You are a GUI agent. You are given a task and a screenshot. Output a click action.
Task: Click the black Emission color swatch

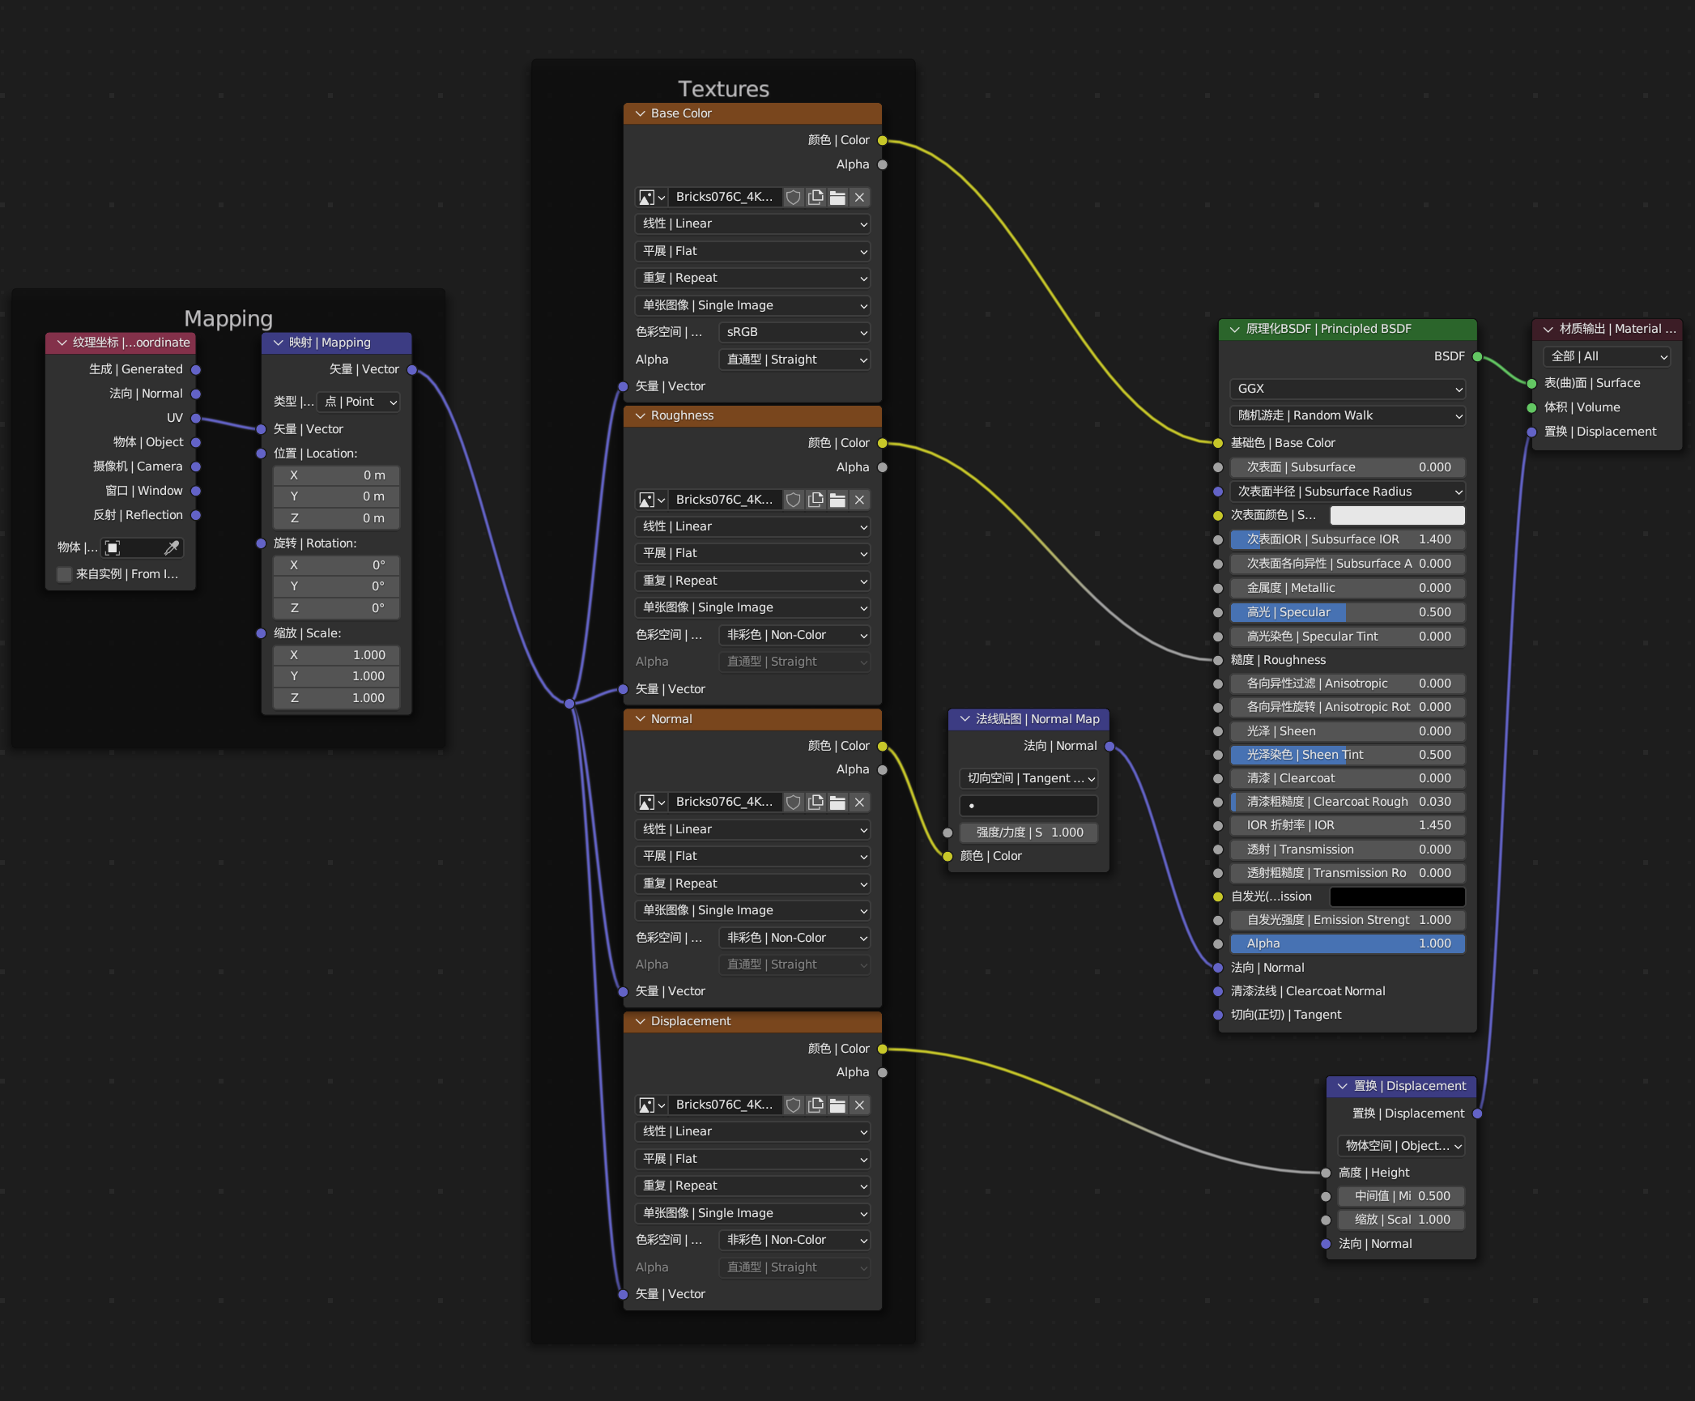point(1396,896)
